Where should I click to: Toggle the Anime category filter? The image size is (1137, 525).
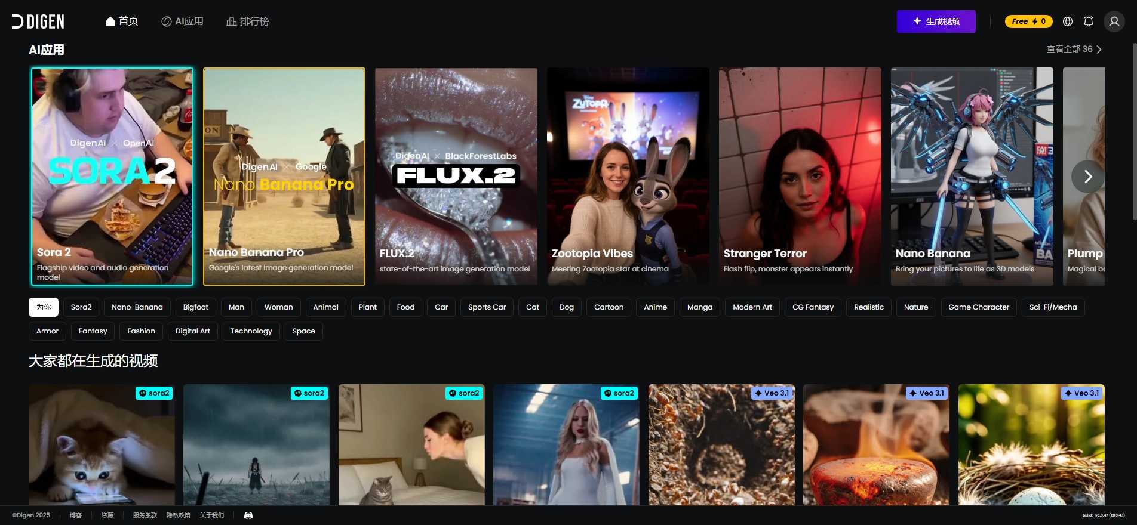pos(655,307)
